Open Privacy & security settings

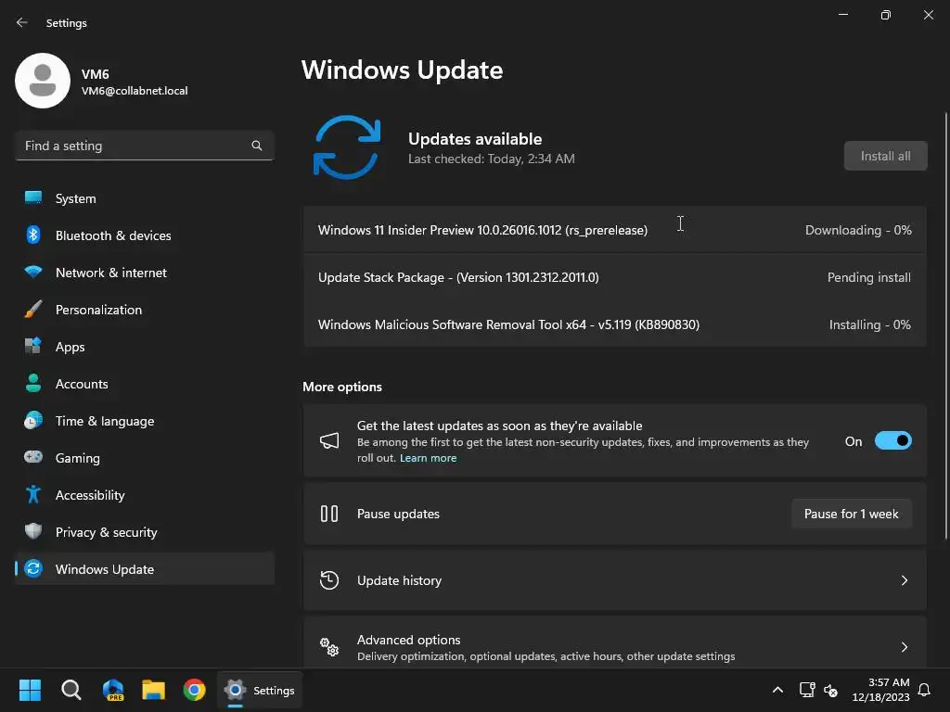point(144,531)
